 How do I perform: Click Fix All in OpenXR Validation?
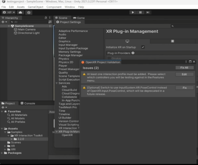point(185,68)
